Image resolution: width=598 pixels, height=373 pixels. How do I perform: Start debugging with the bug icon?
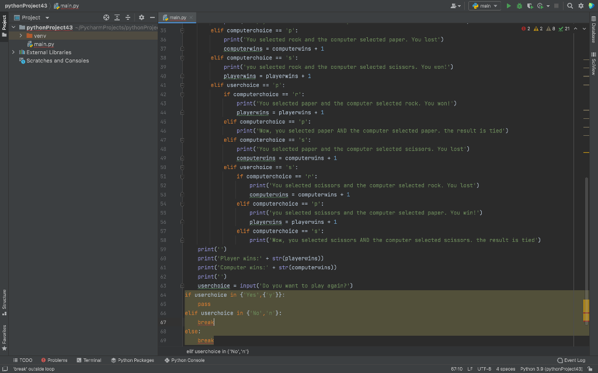click(519, 5)
